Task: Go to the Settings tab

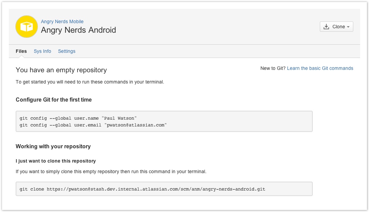Action: point(67,51)
